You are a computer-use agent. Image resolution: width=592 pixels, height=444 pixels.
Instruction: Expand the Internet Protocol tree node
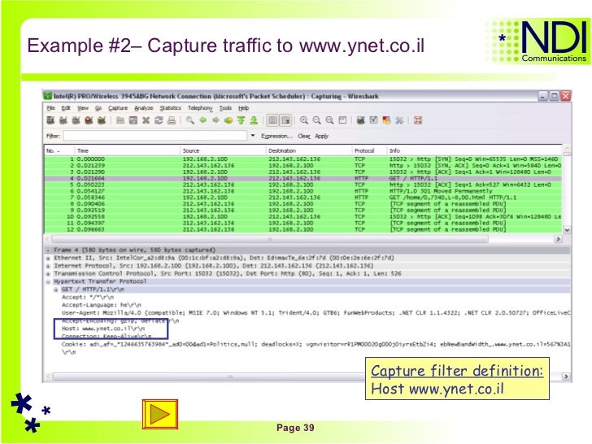(48, 266)
